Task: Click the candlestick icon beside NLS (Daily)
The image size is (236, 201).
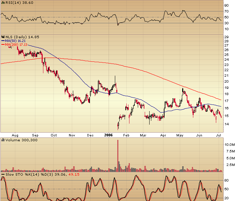Action: [3, 37]
